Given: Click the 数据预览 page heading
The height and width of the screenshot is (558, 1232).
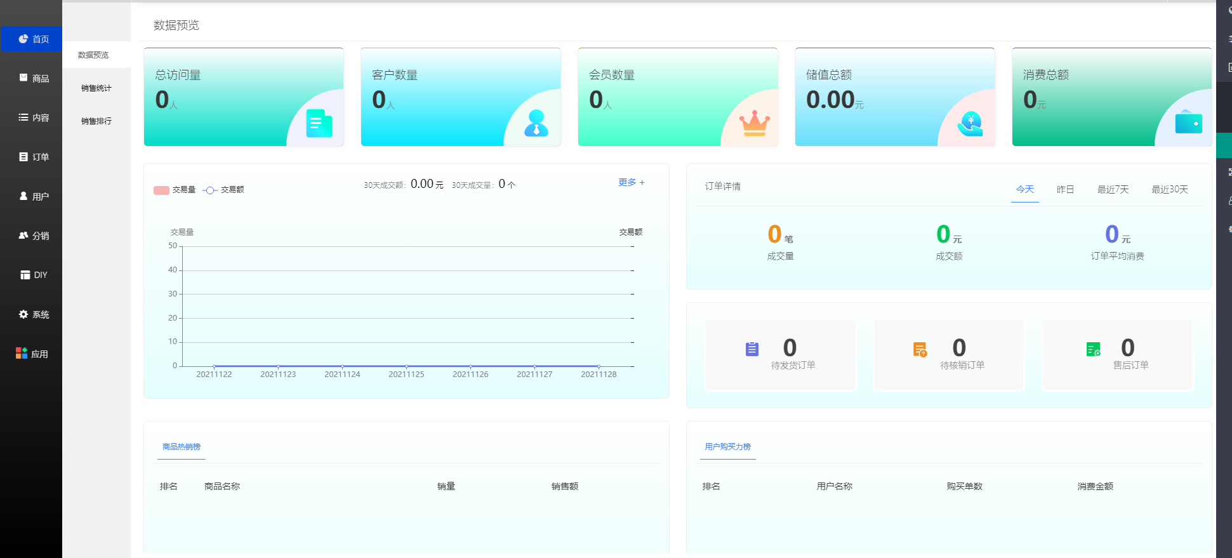Looking at the screenshot, I should coord(176,25).
